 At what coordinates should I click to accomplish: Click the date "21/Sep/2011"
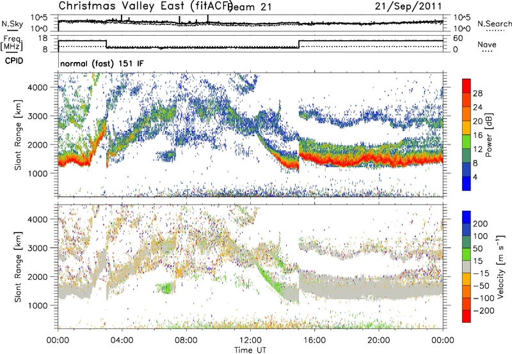tap(408, 6)
